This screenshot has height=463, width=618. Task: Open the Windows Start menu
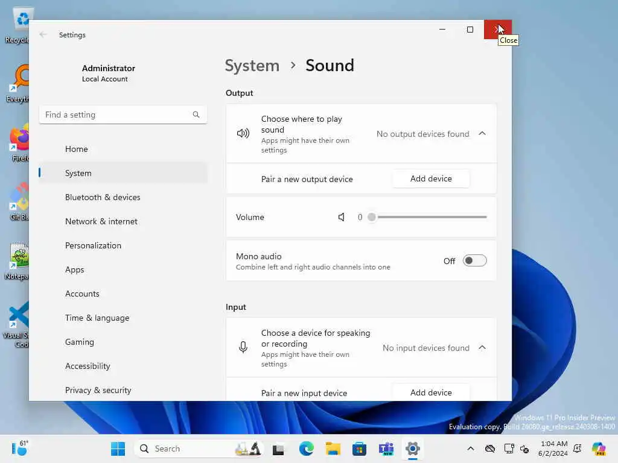tap(118, 449)
